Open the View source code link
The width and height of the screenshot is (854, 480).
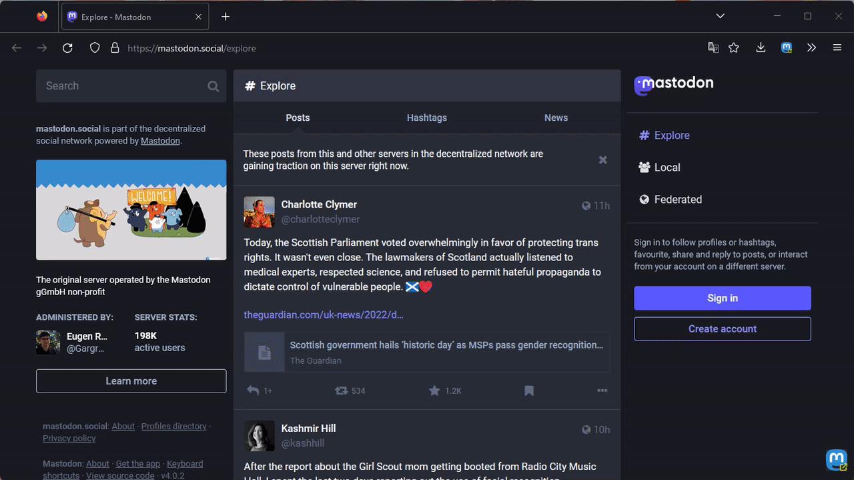coord(120,475)
